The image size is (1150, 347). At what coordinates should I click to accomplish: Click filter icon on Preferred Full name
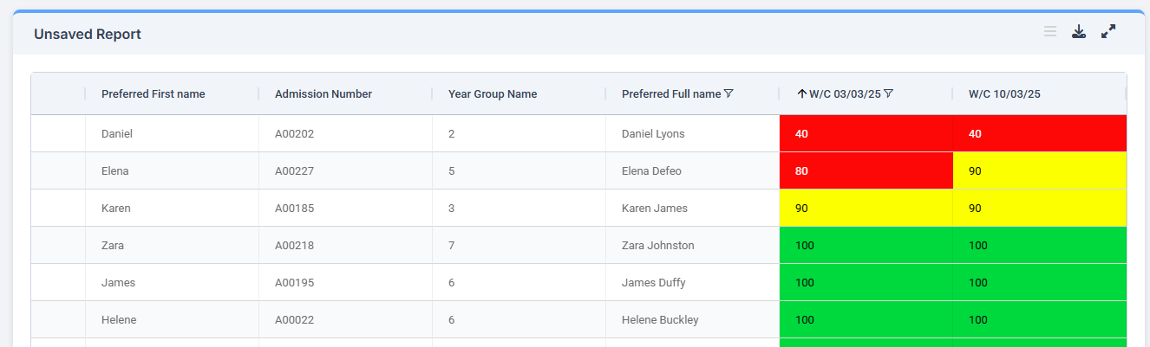(729, 93)
